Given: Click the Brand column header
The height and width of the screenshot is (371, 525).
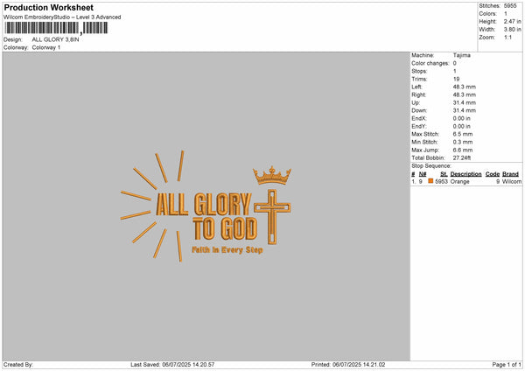Looking at the screenshot, I should 510,174.
